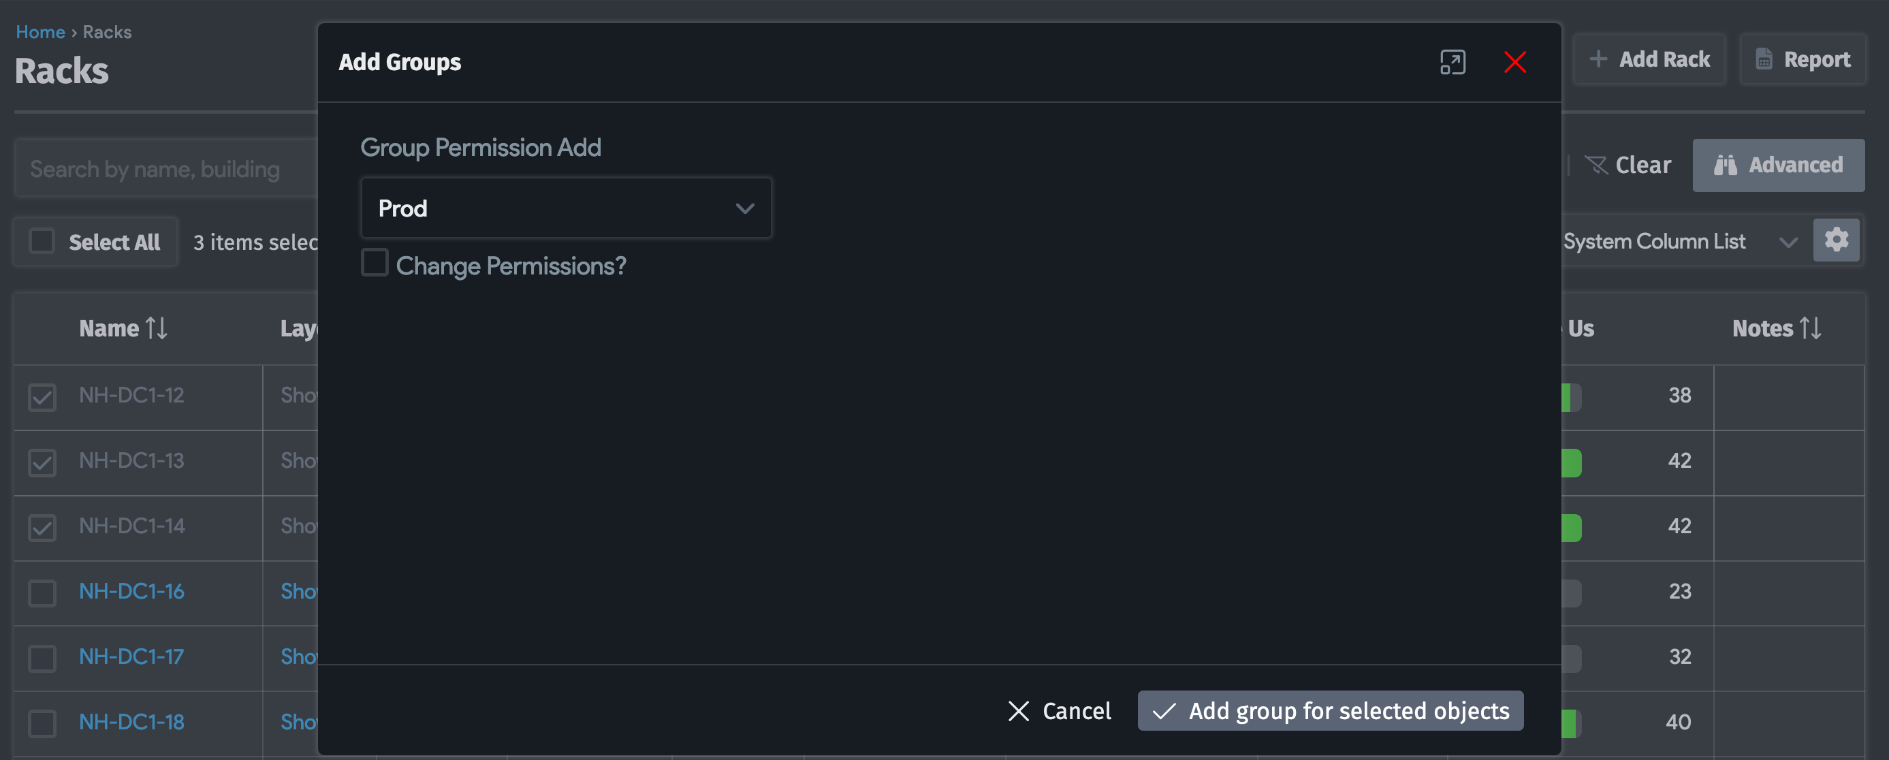Uncheck the NH-DC1-12 row checkbox

[x=42, y=397]
